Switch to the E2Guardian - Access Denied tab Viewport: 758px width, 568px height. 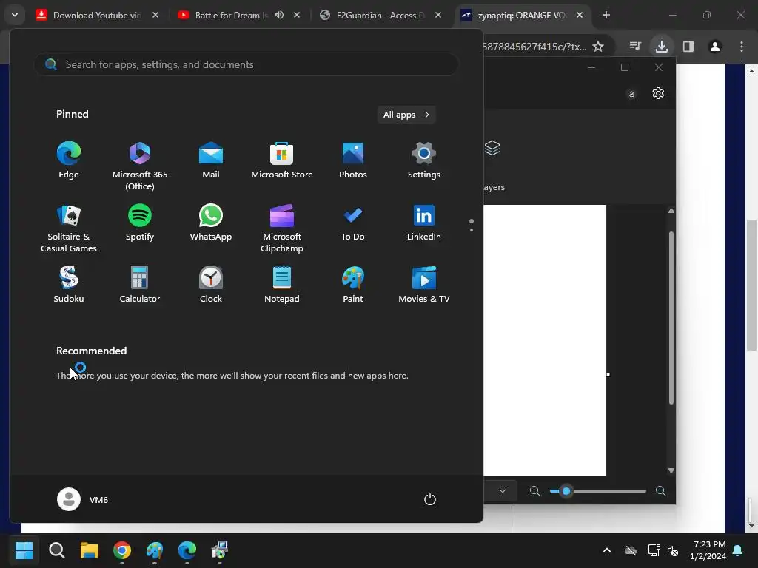pos(380,15)
